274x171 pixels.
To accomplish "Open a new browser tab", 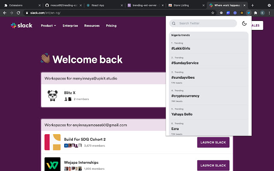I will tap(253, 6).
